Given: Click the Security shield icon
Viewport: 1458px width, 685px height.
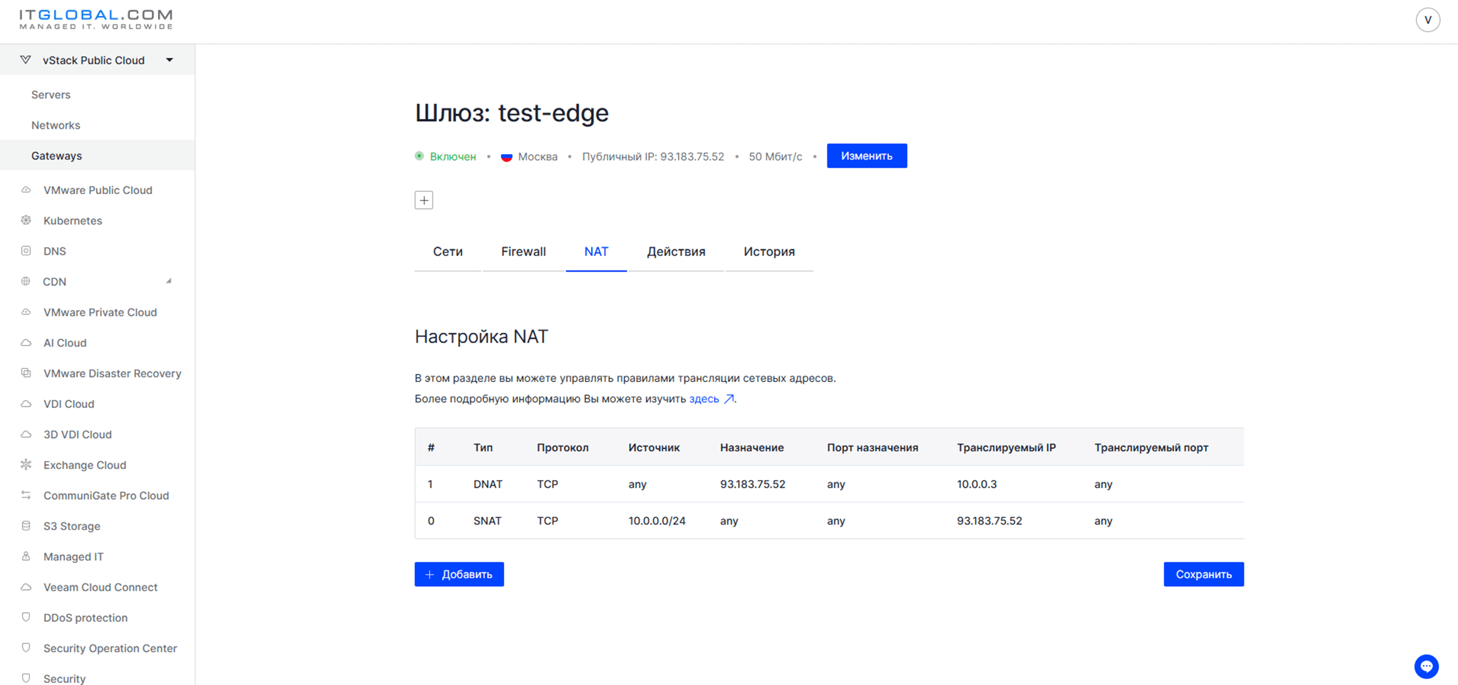Looking at the screenshot, I should (x=26, y=678).
